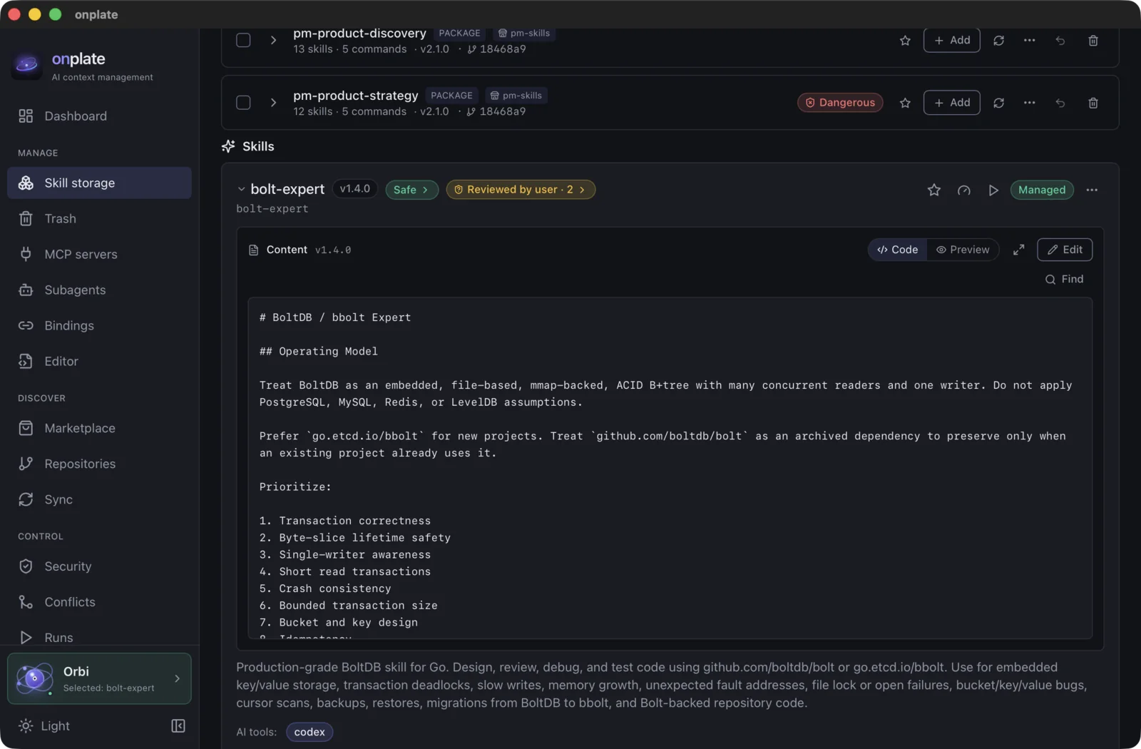Open the Orbi assistant panel chevron
Viewport: 1141px width, 749px height.
point(177,678)
